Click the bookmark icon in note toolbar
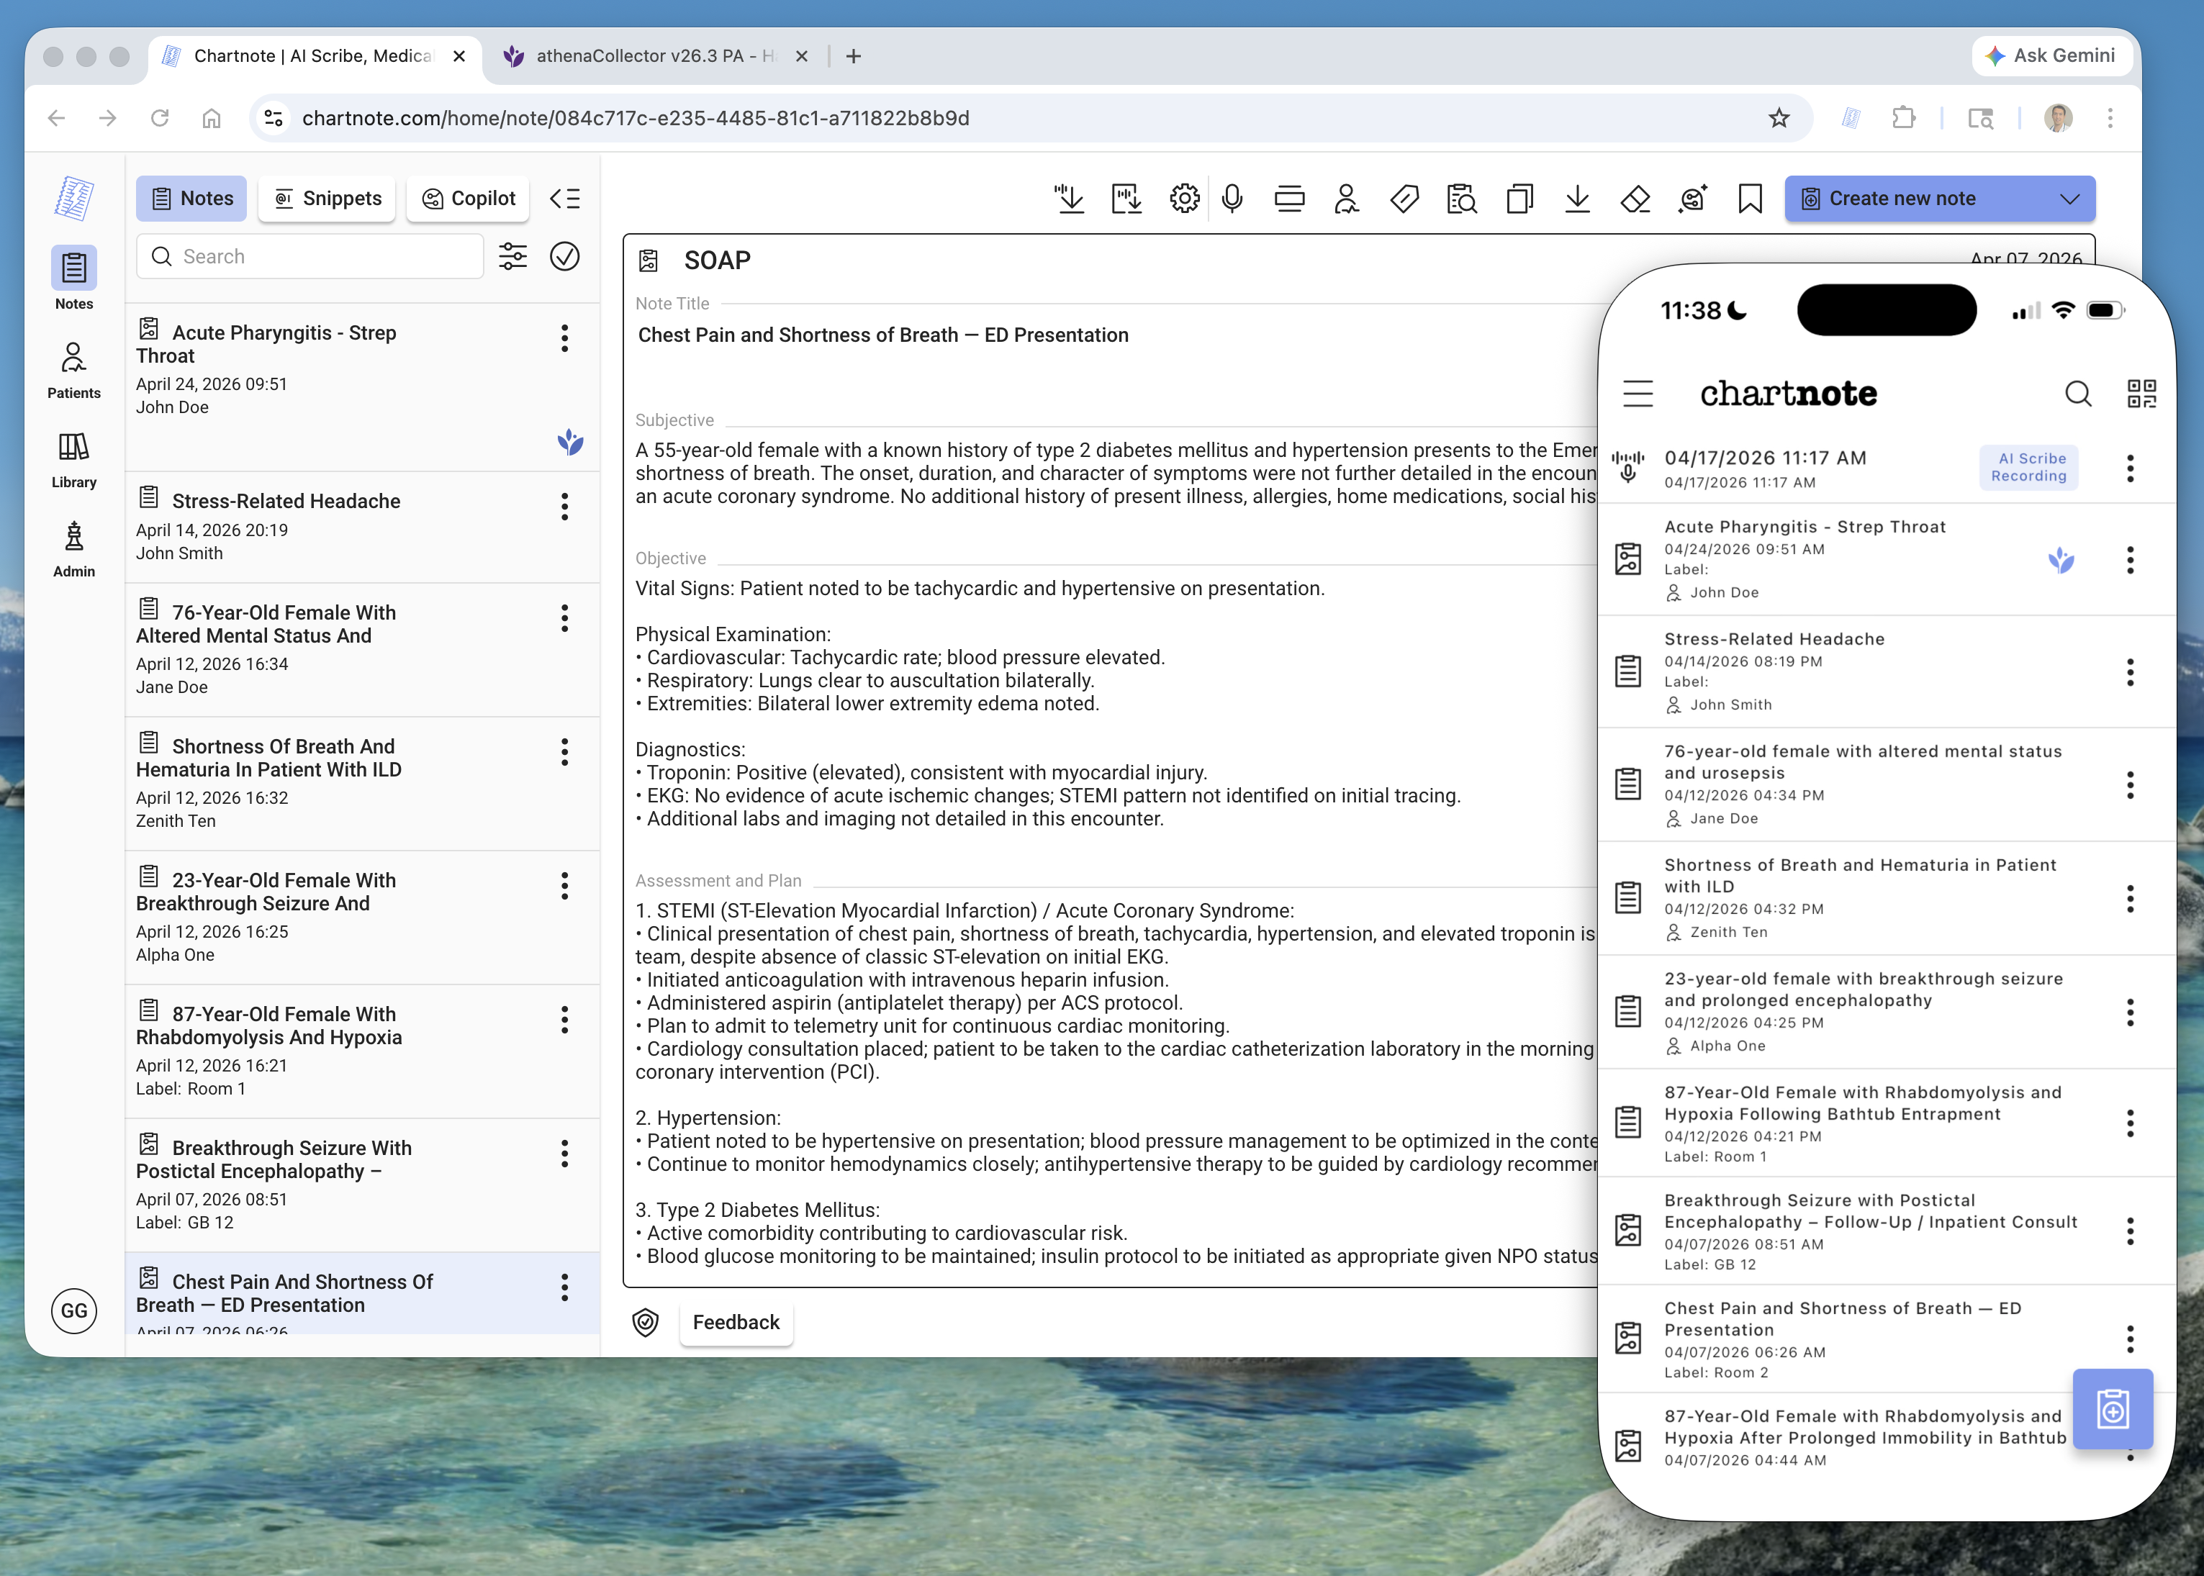This screenshot has height=1576, width=2204. 1750,199
